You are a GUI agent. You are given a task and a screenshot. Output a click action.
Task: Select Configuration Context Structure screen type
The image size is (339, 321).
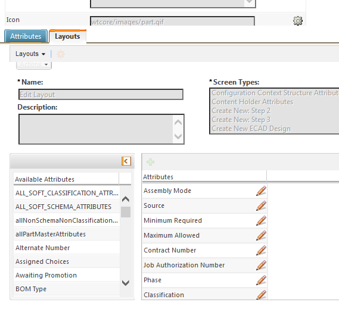275,93
